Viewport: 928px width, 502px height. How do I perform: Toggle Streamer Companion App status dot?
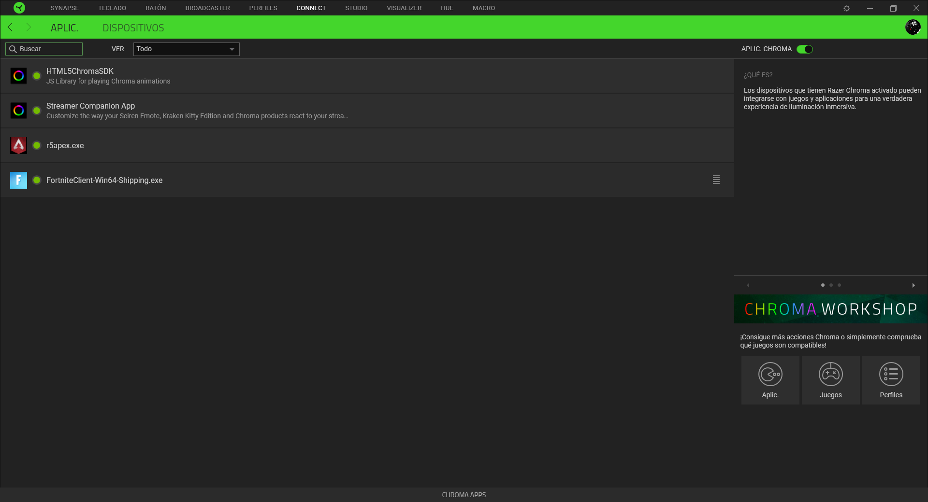(37, 111)
